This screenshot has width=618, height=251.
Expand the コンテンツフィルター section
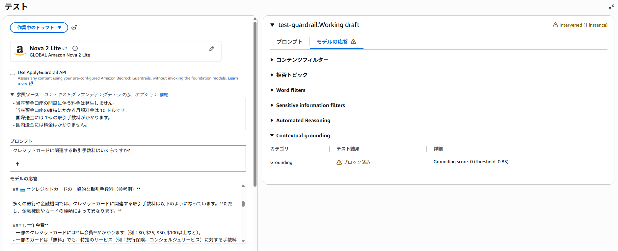272,60
